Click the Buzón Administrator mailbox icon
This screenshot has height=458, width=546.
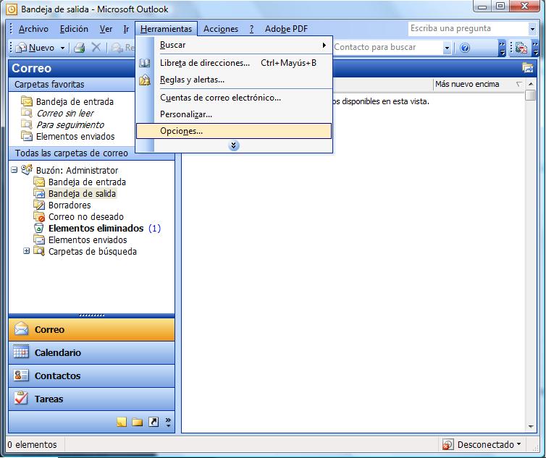click(27, 170)
